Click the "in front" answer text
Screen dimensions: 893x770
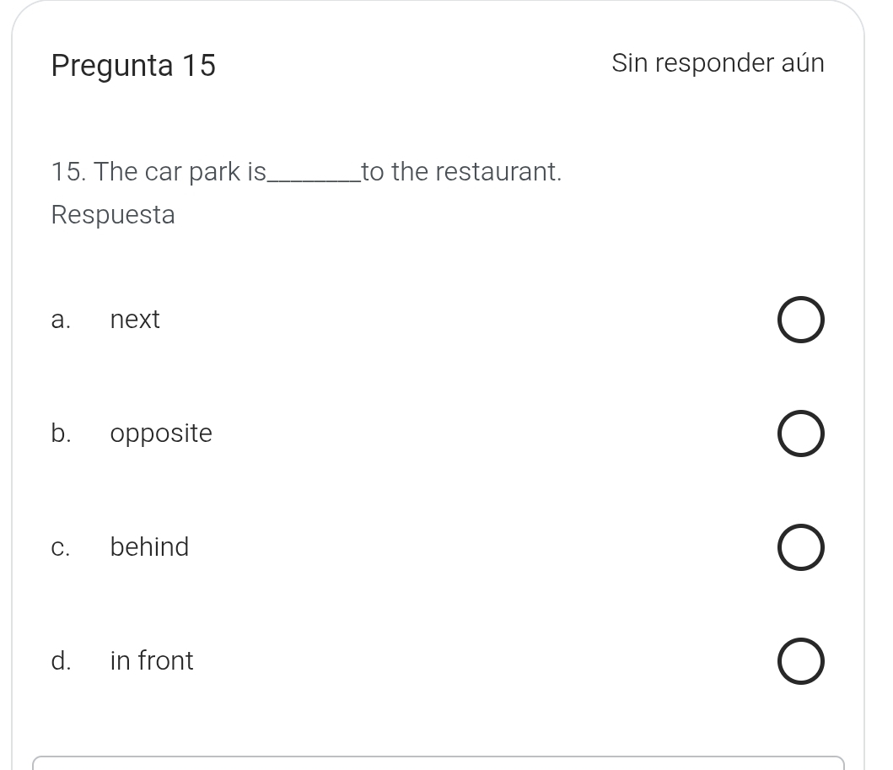click(x=152, y=660)
